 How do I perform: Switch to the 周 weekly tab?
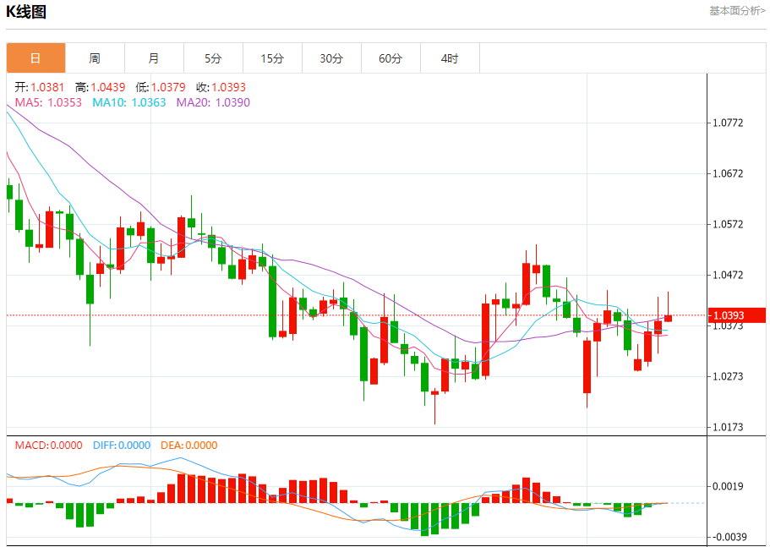coord(95,58)
